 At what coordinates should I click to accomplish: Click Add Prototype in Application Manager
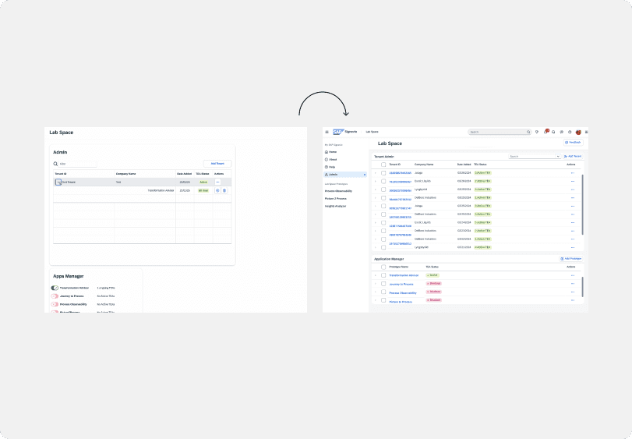tap(570, 259)
